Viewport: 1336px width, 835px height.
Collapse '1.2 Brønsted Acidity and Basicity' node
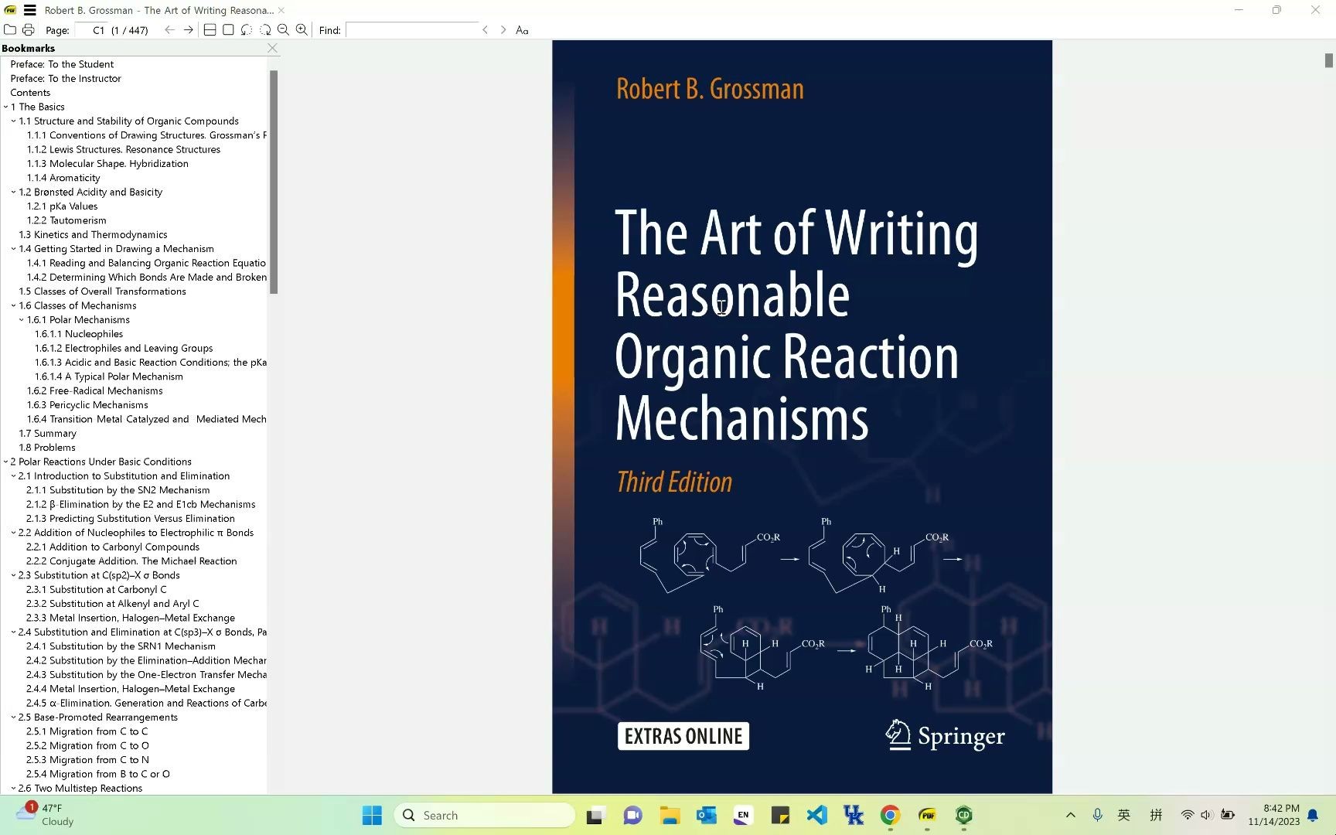coord(13,192)
